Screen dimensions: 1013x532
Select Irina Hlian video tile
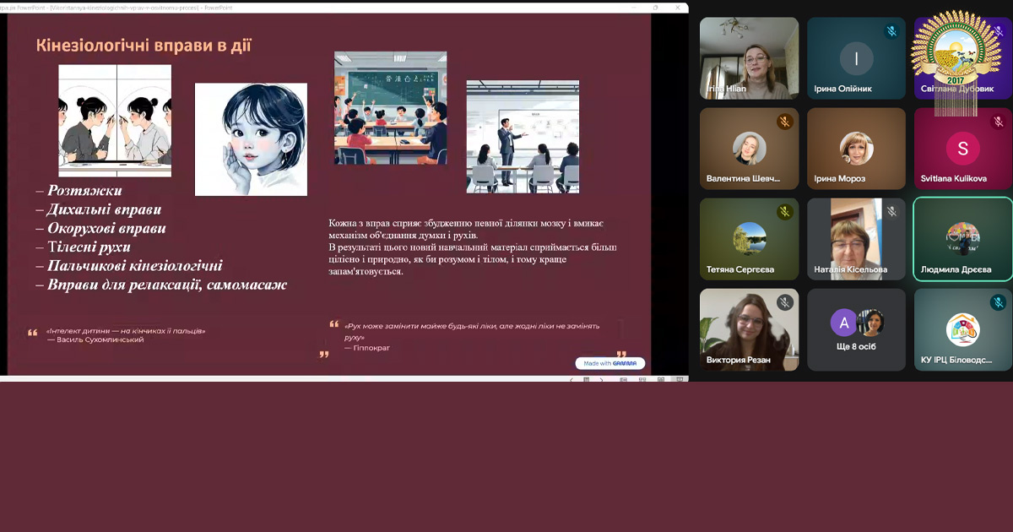tap(749, 58)
